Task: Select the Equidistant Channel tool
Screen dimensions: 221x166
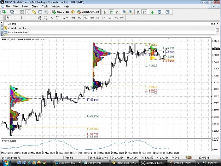Action: [40, 18]
